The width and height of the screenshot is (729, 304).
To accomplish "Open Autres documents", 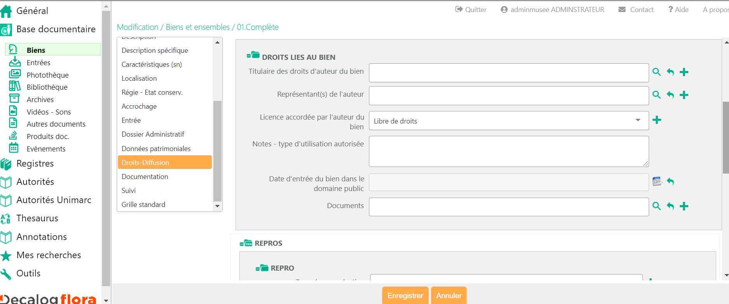I will (56, 124).
